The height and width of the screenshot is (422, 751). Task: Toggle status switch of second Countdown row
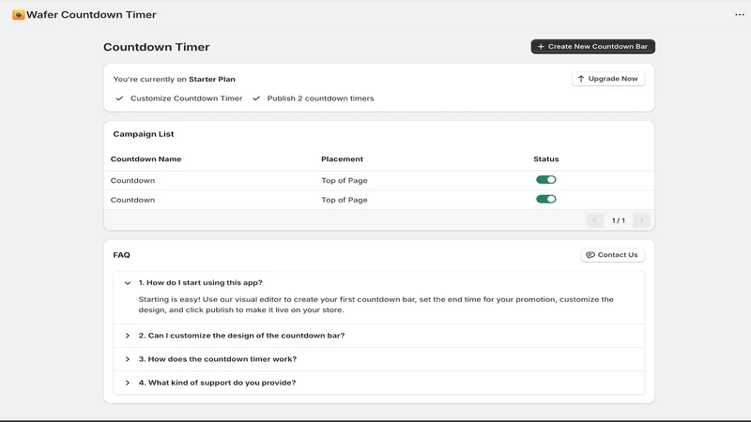tap(546, 199)
